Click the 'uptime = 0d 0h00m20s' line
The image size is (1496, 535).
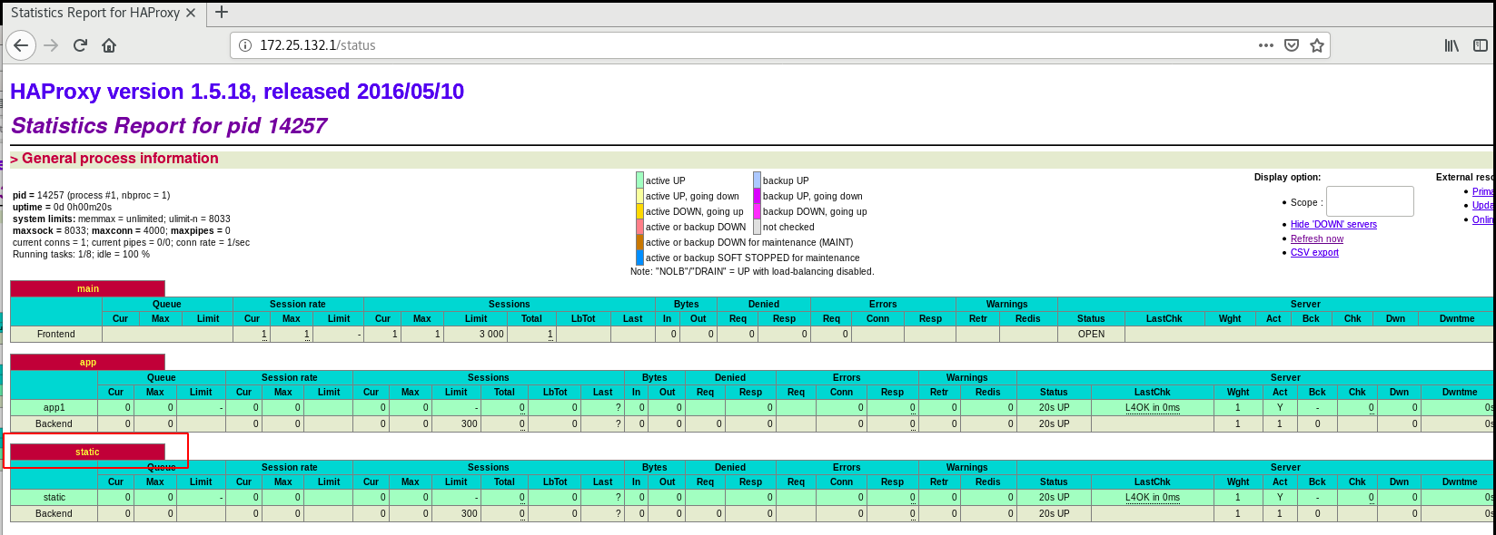pos(62,207)
